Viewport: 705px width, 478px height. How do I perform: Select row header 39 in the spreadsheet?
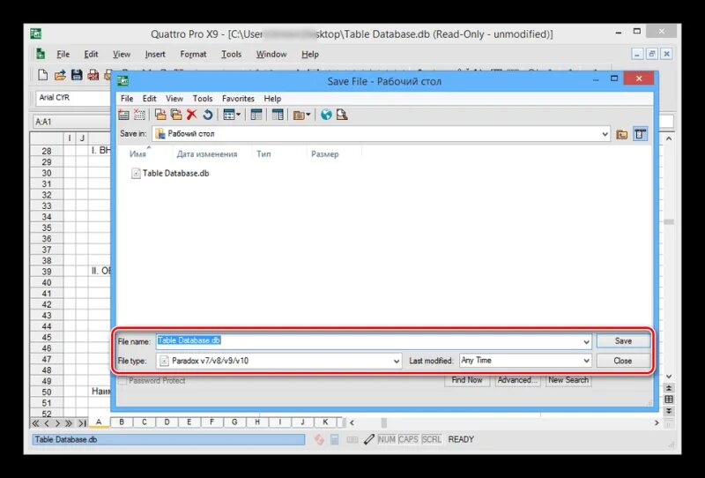tap(47, 272)
